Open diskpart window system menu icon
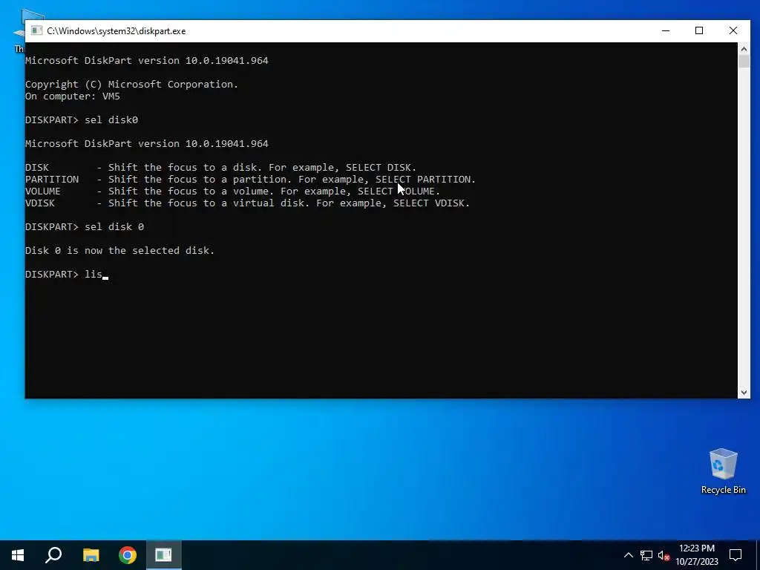Screen dimensions: 760x570 point(36,30)
